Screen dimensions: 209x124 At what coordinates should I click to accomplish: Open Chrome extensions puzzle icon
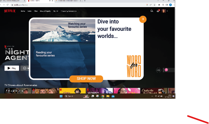pos(159,5)
